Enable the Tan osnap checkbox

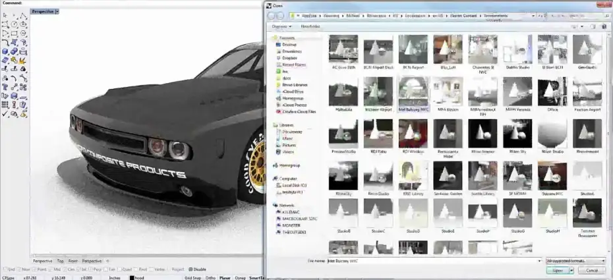[106, 269]
